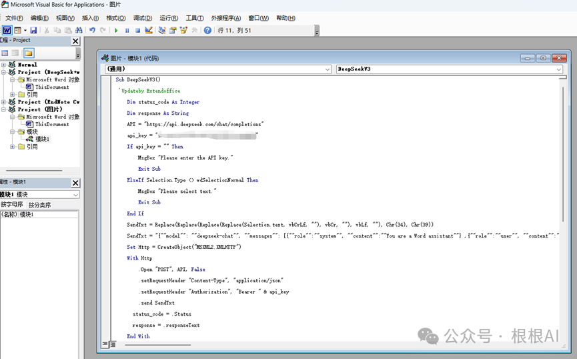Click the code window vertical scrollbar

562,155
